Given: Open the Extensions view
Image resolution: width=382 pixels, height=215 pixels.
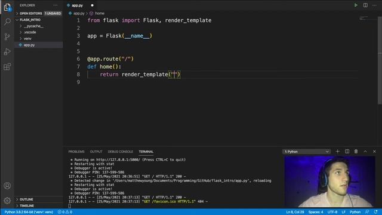Looking at the screenshot, I should click(x=7, y=66).
